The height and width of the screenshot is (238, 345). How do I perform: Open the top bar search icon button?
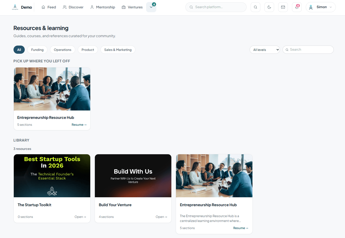[x=255, y=7]
